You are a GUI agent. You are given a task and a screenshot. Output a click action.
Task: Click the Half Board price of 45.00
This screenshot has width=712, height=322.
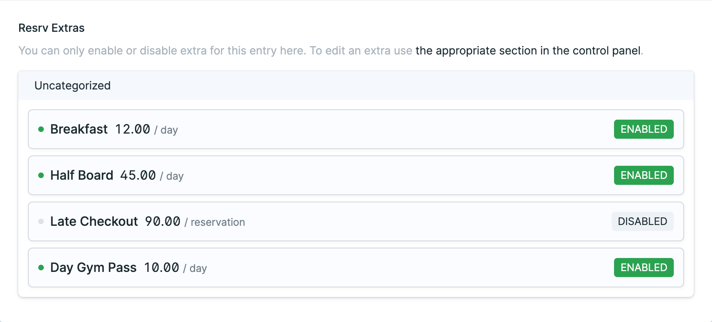[138, 175]
